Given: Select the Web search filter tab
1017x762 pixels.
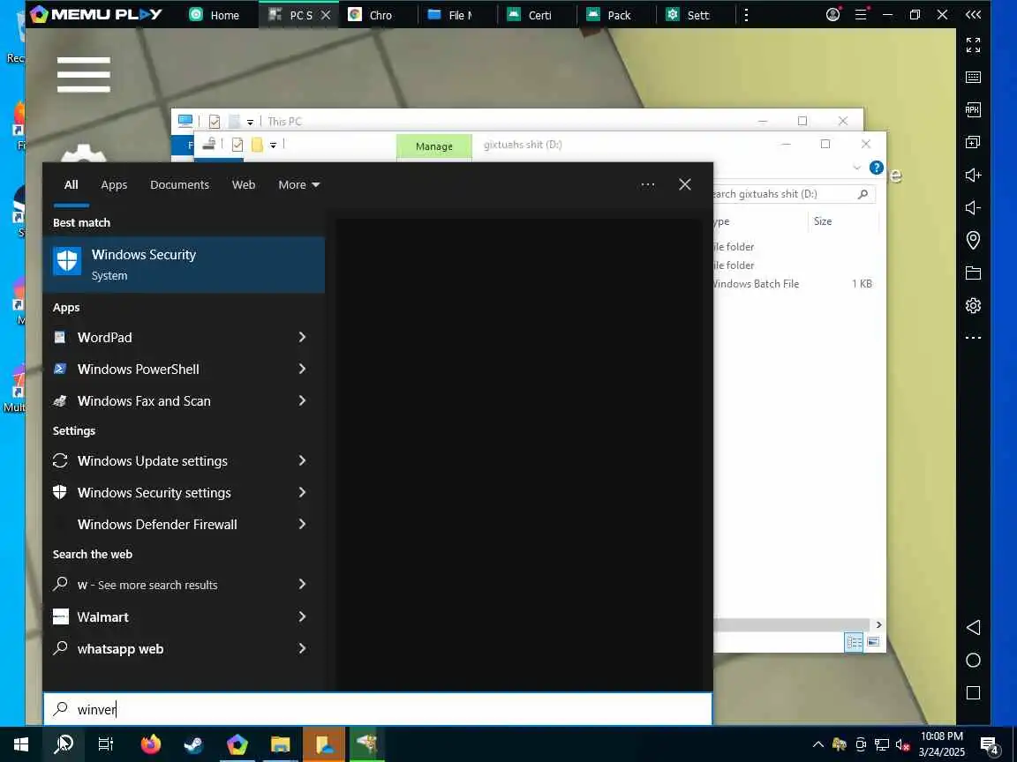Looking at the screenshot, I should (x=244, y=184).
